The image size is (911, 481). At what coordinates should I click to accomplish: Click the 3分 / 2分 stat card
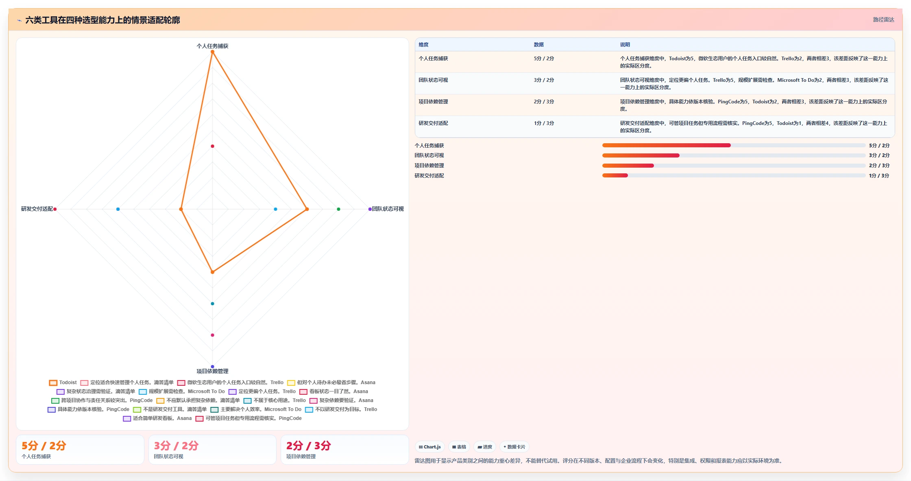(x=212, y=450)
